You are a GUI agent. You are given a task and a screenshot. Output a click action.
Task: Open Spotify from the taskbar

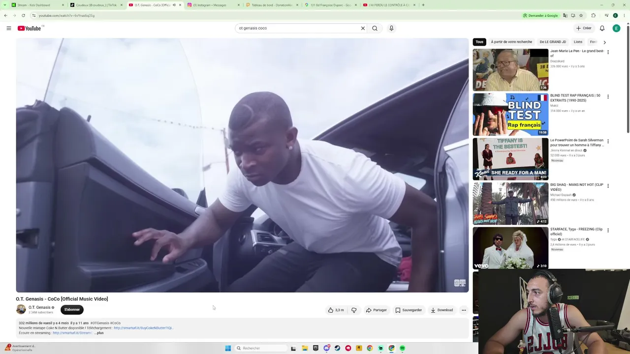pyautogui.click(x=402, y=348)
